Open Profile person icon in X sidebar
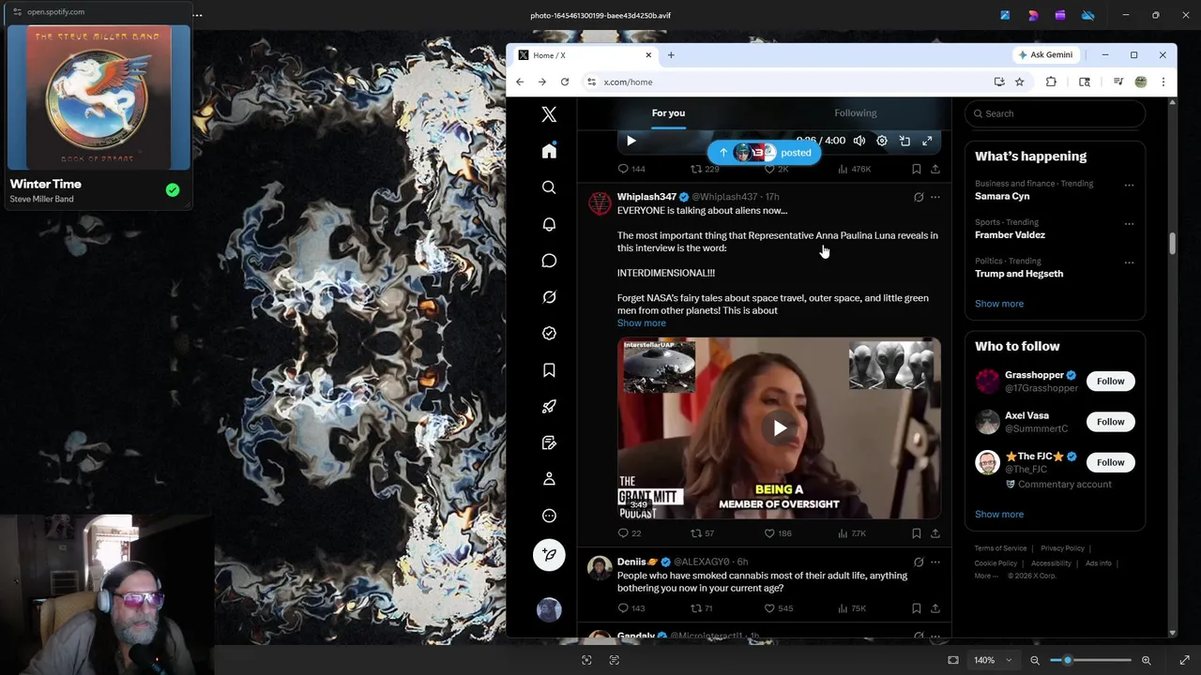1201x675 pixels. coord(549,479)
